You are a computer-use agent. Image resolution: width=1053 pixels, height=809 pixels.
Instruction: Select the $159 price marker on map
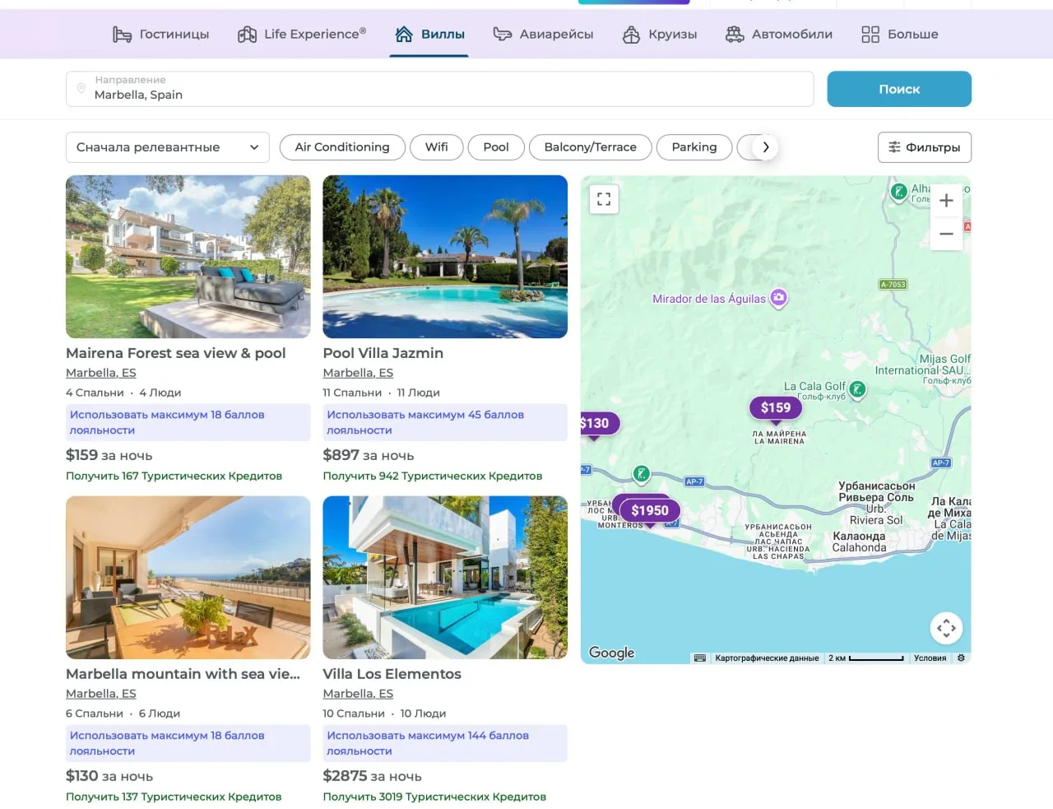click(x=776, y=408)
